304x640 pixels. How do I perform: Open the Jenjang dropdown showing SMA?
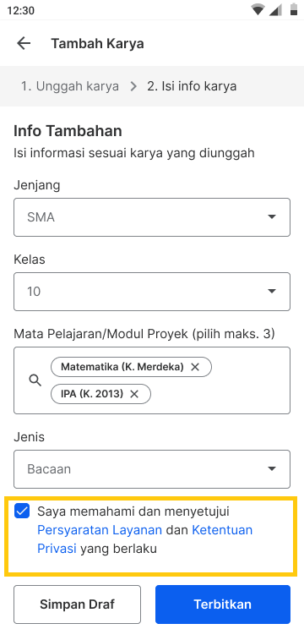[152, 217]
